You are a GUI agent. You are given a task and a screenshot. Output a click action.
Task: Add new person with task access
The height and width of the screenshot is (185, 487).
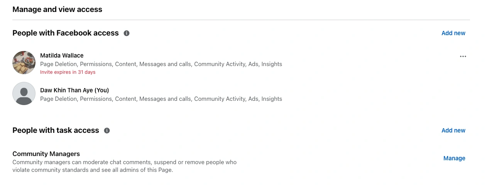(453, 131)
